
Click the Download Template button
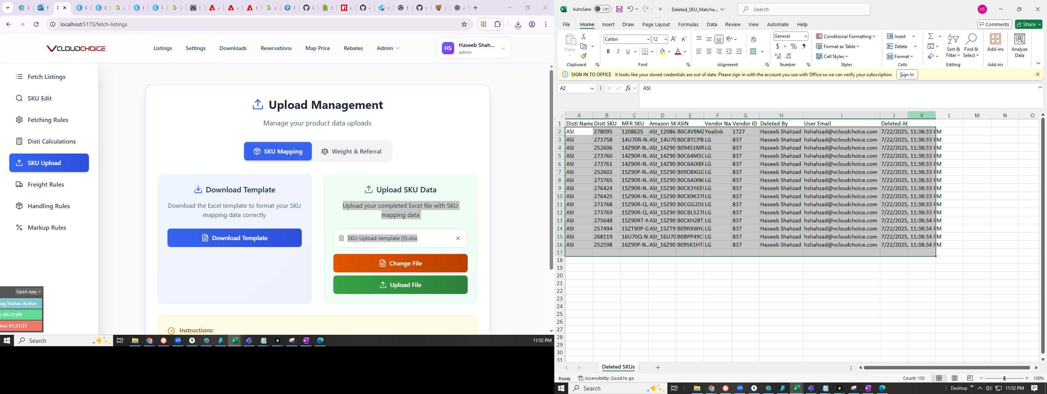click(x=234, y=238)
